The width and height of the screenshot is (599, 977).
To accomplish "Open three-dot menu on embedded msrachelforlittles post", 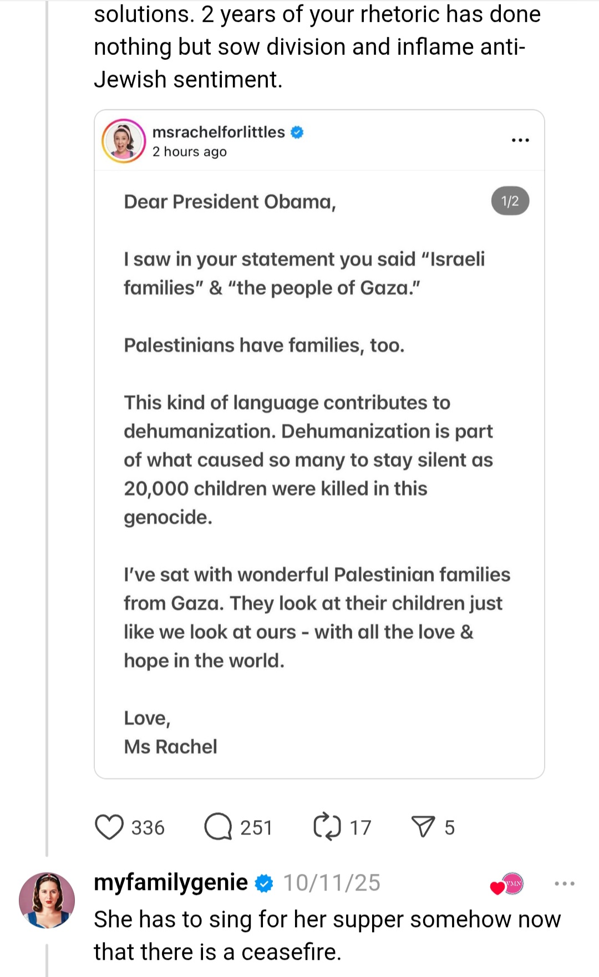I will click(520, 140).
